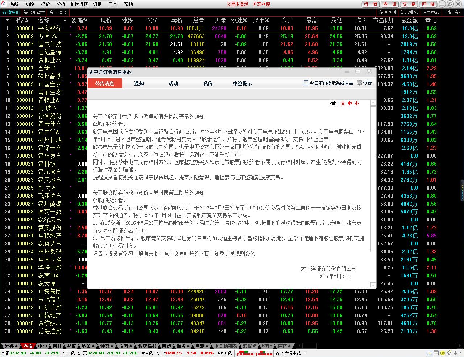Click the 创业 index value 1690.15
This screenshot has height=357, width=464.
coord(174,353)
